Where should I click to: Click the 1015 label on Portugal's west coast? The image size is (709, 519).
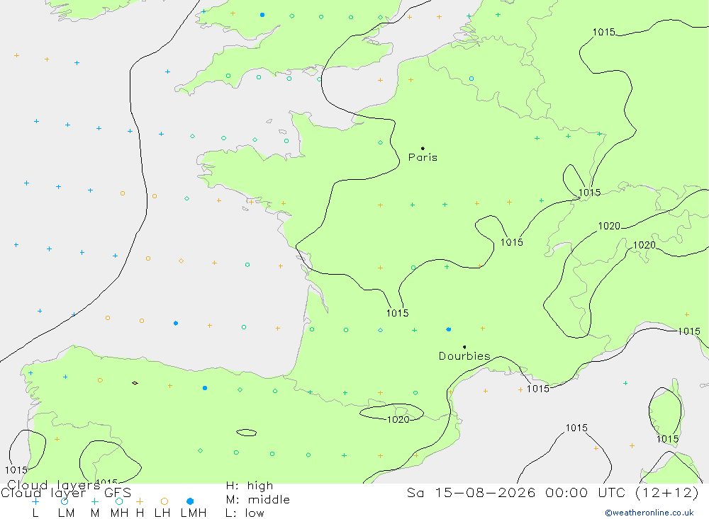pos(16,470)
